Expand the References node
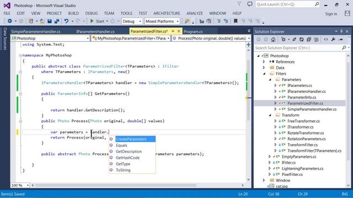Image resolution: width=353 pixels, height=198 pixels. pyautogui.click(x=264, y=62)
